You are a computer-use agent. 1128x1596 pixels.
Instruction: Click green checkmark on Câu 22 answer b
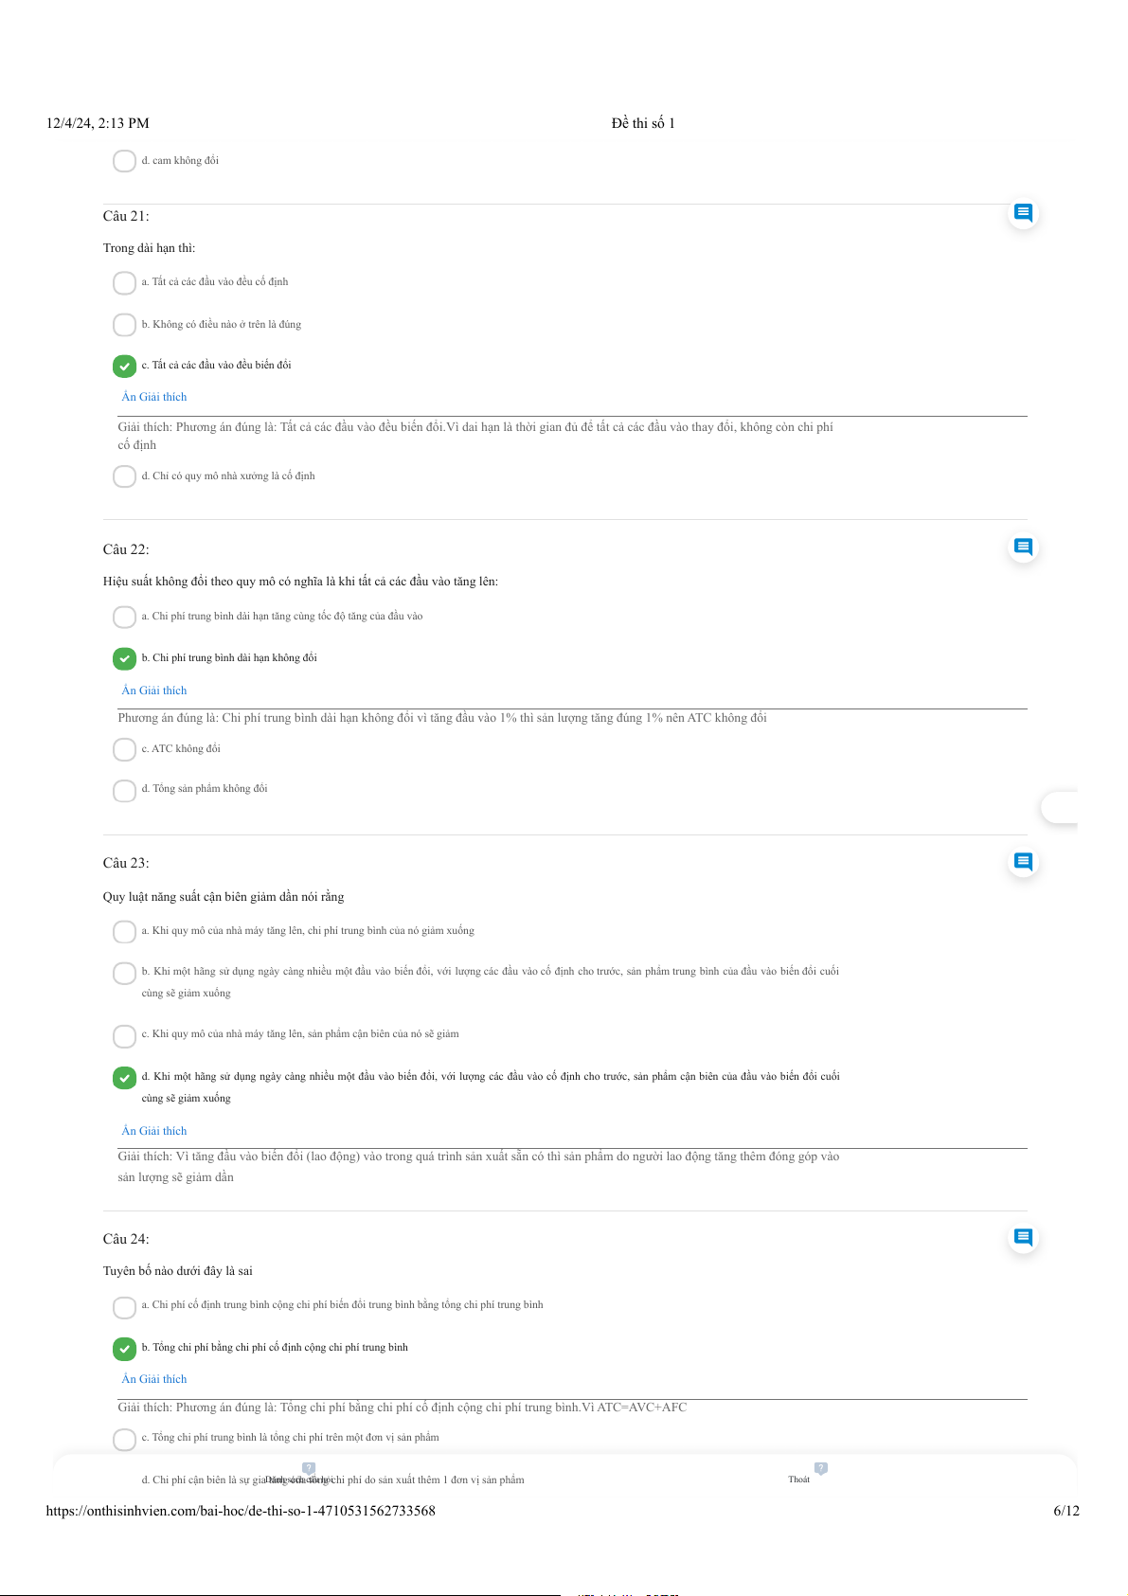(124, 658)
